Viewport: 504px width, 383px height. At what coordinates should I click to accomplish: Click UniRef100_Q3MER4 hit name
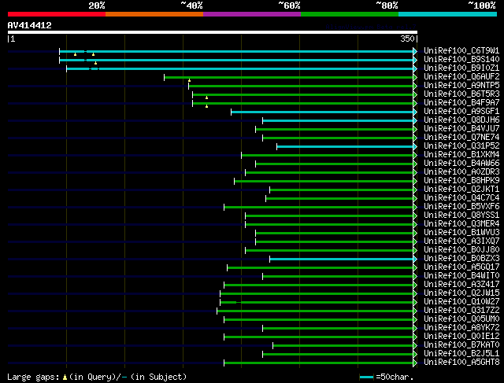461,224
